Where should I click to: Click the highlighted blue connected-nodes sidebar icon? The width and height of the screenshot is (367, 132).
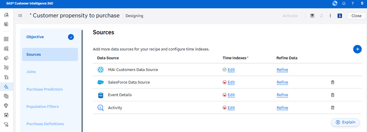[x=6, y=87]
